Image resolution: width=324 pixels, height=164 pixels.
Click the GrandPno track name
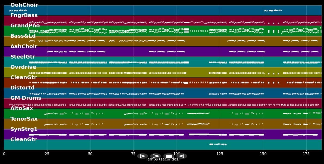(25, 26)
